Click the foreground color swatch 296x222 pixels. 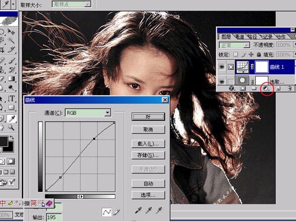click(x=4, y=141)
